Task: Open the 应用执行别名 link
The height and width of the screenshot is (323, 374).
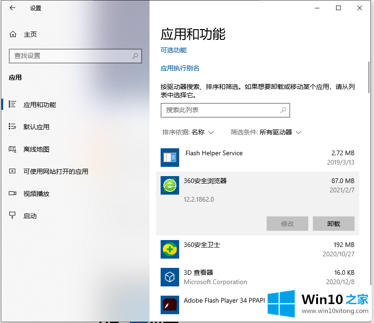Action: point(180,68)
